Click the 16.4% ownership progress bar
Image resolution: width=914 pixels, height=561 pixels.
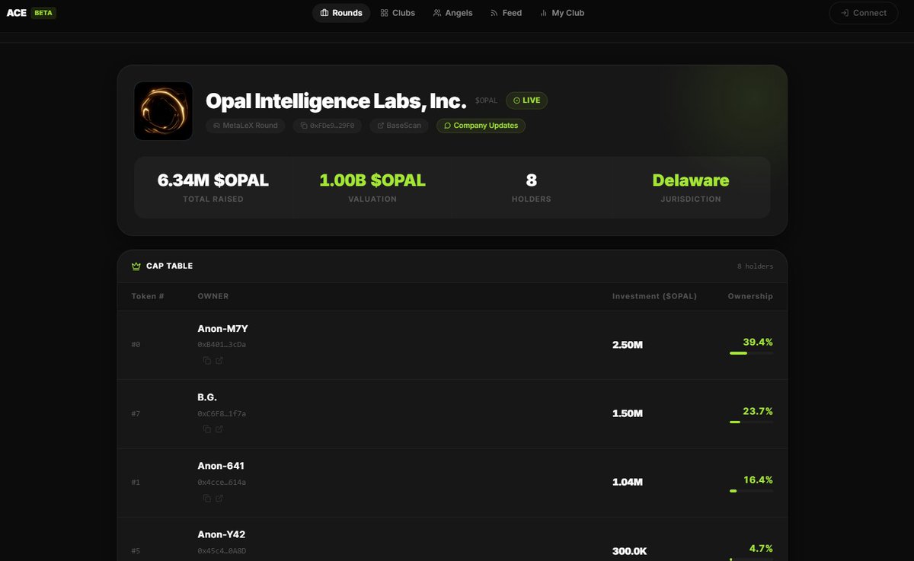(x=751, y=491)
